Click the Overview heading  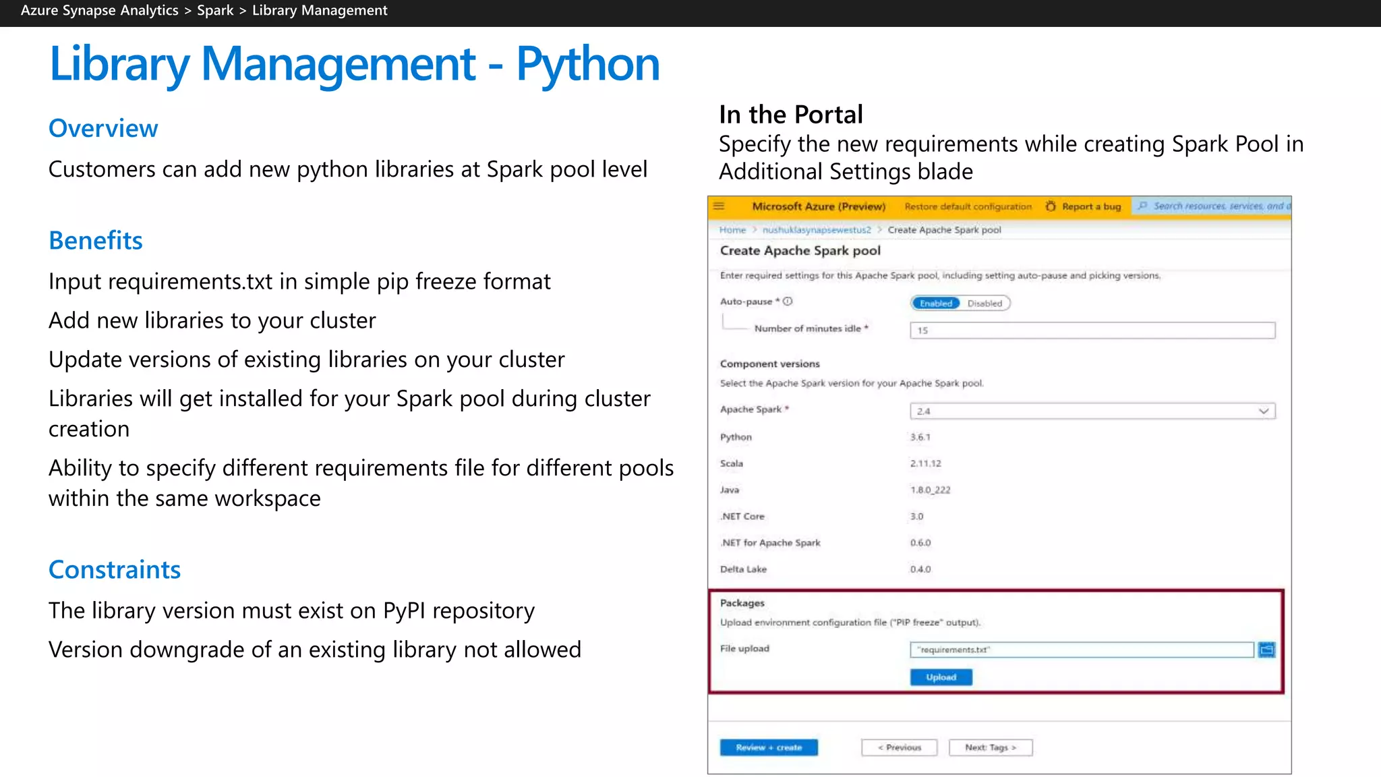pyautogui.click(x=103, y=128)
